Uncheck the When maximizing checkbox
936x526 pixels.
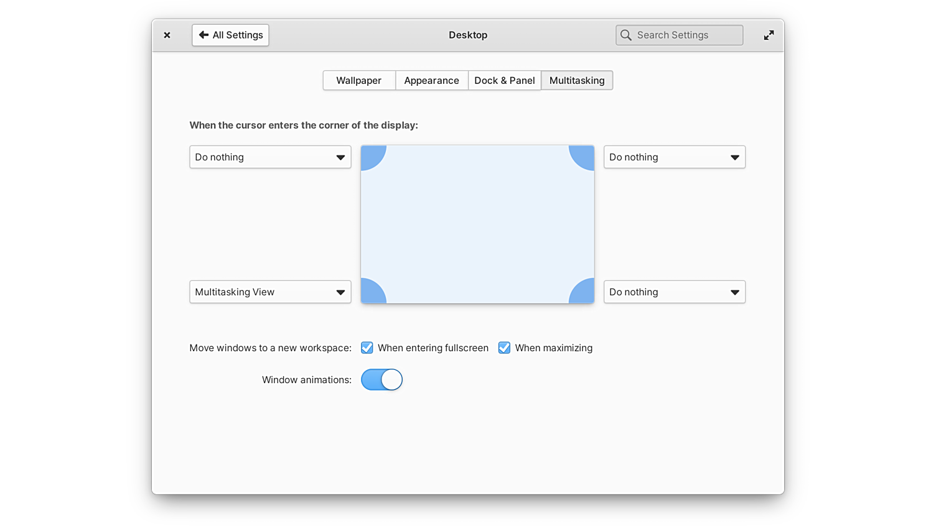[x=504, y=348]
